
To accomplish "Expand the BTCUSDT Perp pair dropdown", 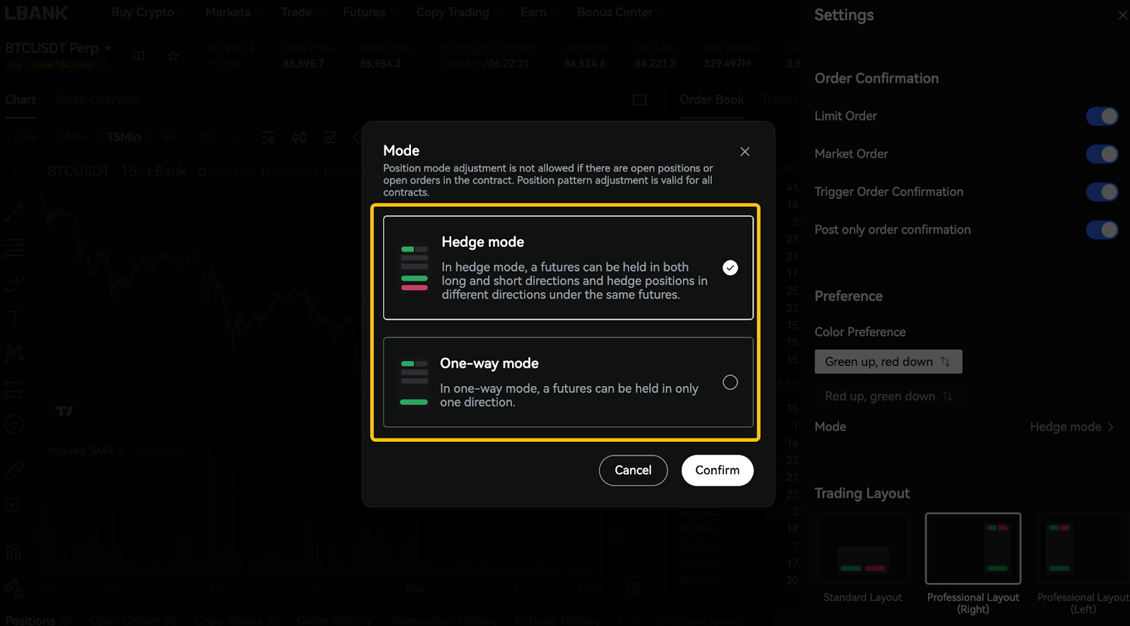I will tap(108, 49).
